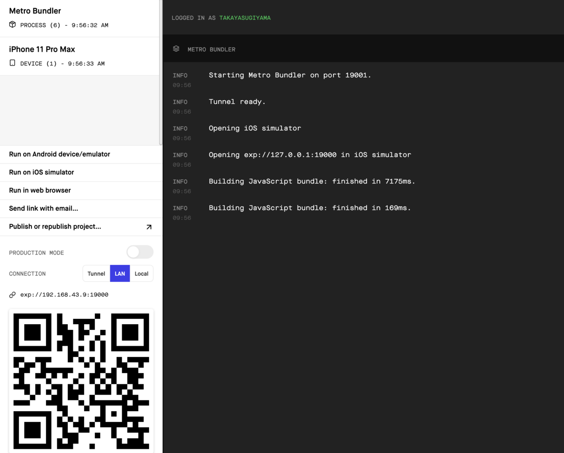Click the Expo QR code image

81,381
